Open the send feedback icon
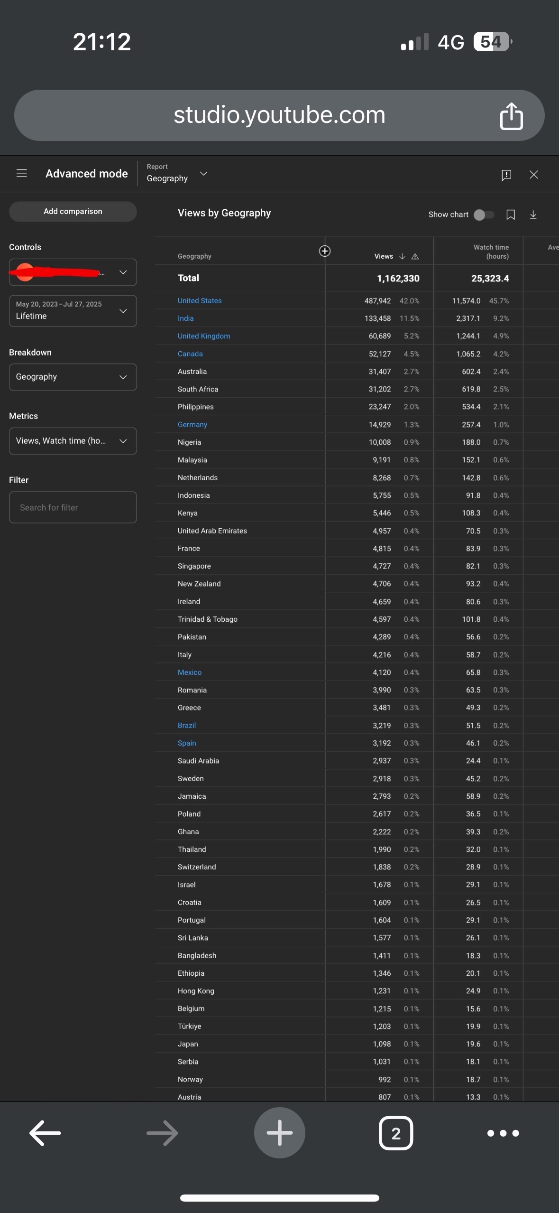 [506, 175]
